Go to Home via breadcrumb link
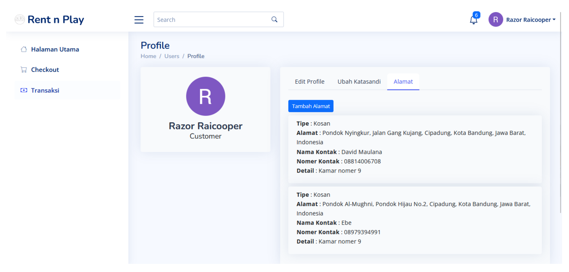569x272 pixels. [148, 56]
